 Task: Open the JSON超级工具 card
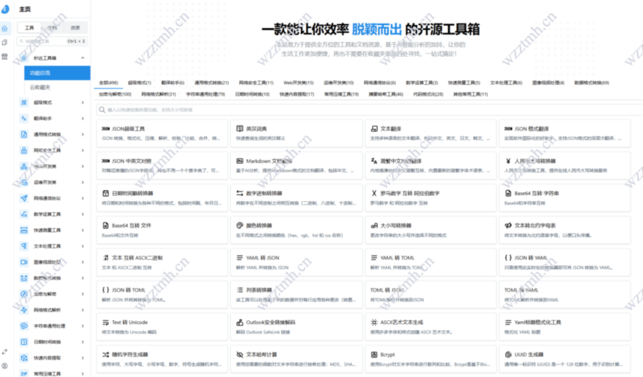click(x=162, y=134)
